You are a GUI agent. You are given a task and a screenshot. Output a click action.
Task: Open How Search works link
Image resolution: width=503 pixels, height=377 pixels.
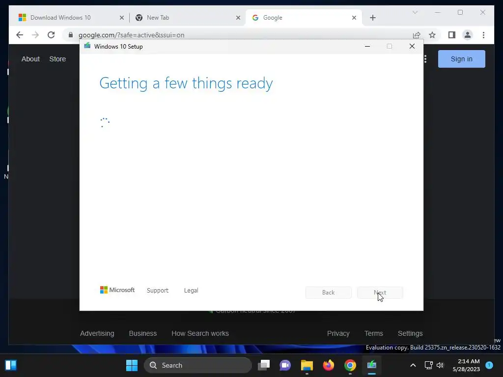tap(200, 333)
